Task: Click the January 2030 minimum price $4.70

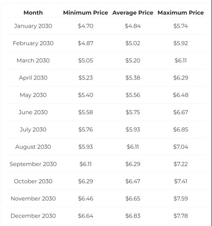Action: tap(86, 26)
